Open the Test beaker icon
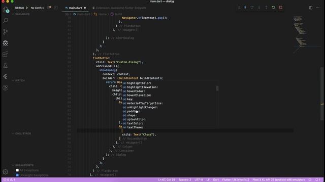Screen dimensions: 325x182 click(6, 65)
